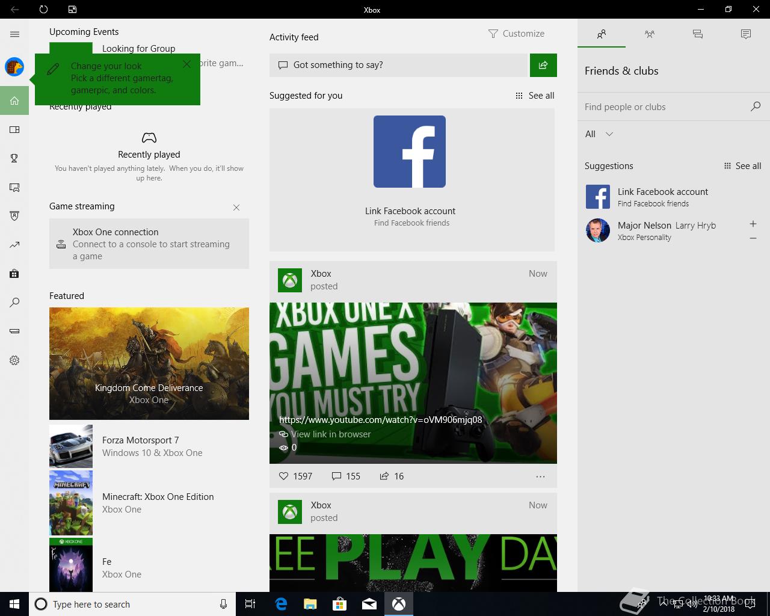770x616 pixels.
Task: Go to the Home sidebar icon
Action: point(14,100)
